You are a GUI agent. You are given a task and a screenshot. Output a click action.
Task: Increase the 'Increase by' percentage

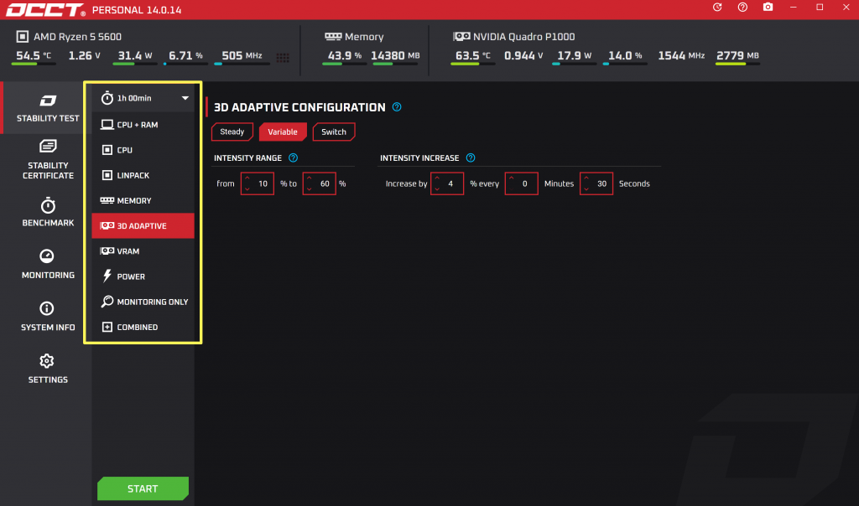point(437,178)
